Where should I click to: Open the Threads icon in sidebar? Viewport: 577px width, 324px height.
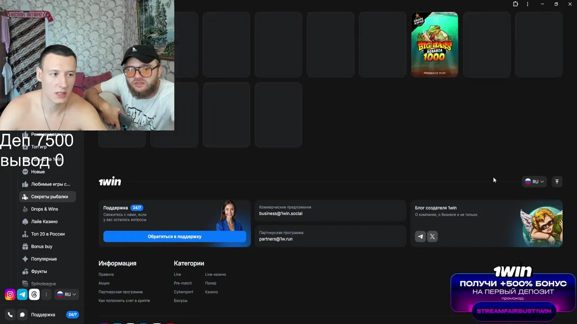click(34, 294)
